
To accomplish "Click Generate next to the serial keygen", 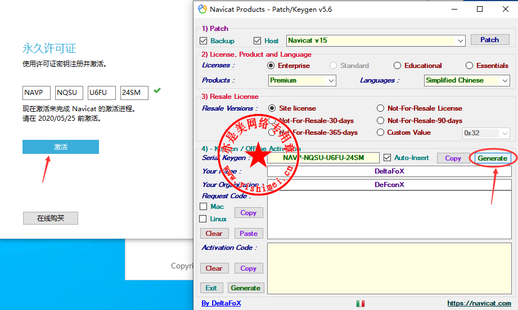I will click(x=492, y=158).
